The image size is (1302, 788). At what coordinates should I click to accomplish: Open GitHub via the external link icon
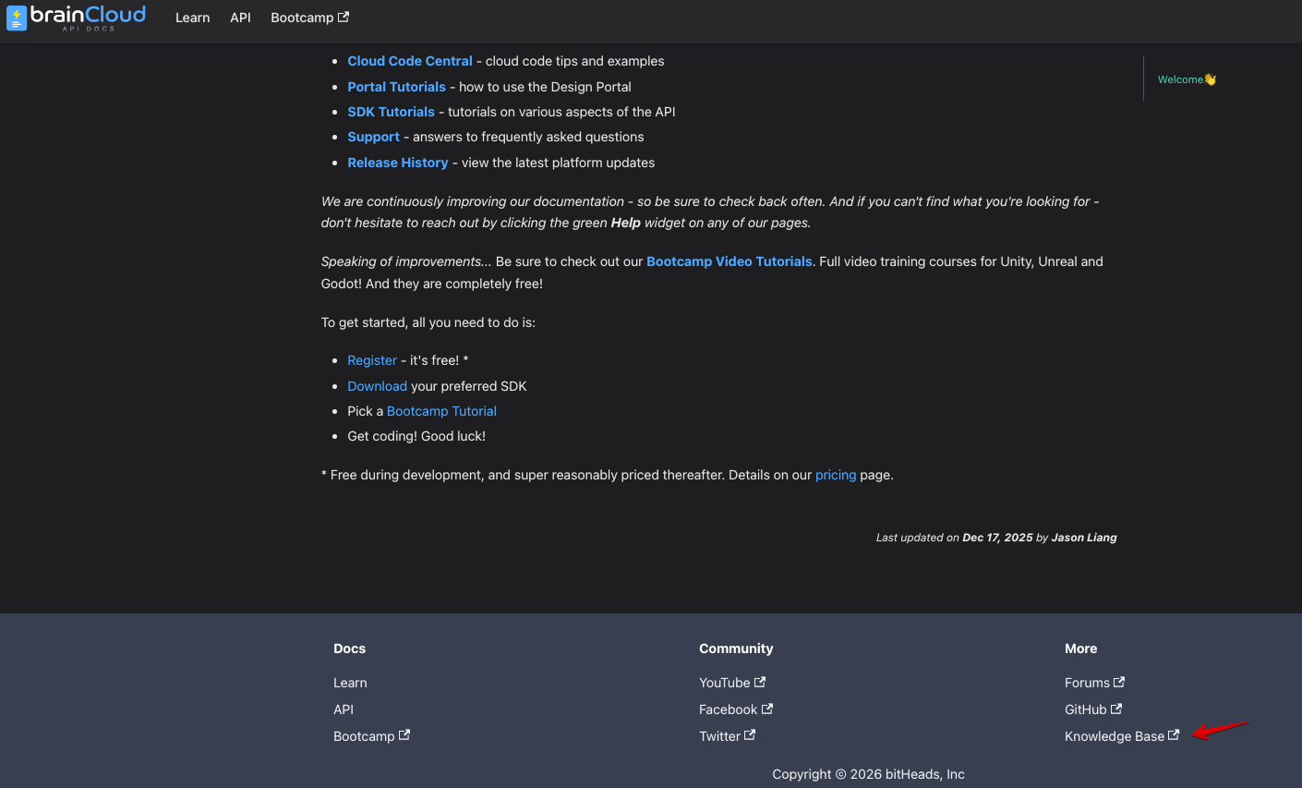[1092, 709]
